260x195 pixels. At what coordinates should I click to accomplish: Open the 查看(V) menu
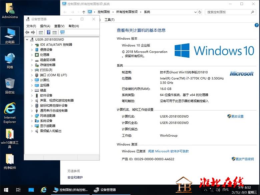[59, 26]
